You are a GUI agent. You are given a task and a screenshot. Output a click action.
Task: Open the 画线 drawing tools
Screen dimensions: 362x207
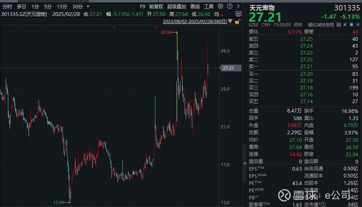[x=195, y=6]
